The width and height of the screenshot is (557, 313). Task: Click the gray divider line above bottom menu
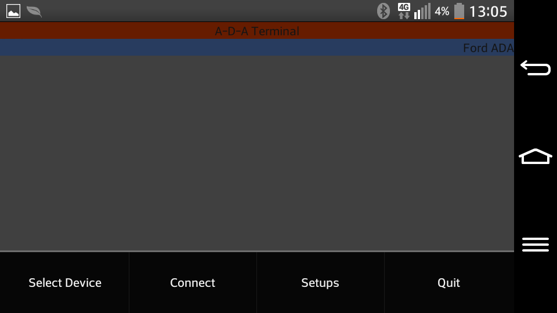257,251
